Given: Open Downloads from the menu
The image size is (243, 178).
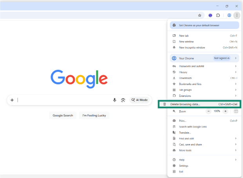Looking at the screenshot, I should click(x=205, y=78).
